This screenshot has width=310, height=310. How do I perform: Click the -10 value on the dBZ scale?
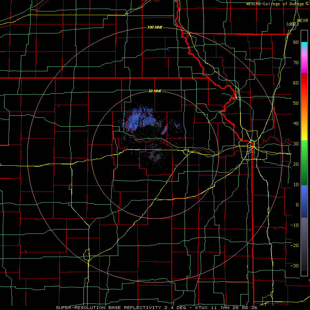click(294, 225)
